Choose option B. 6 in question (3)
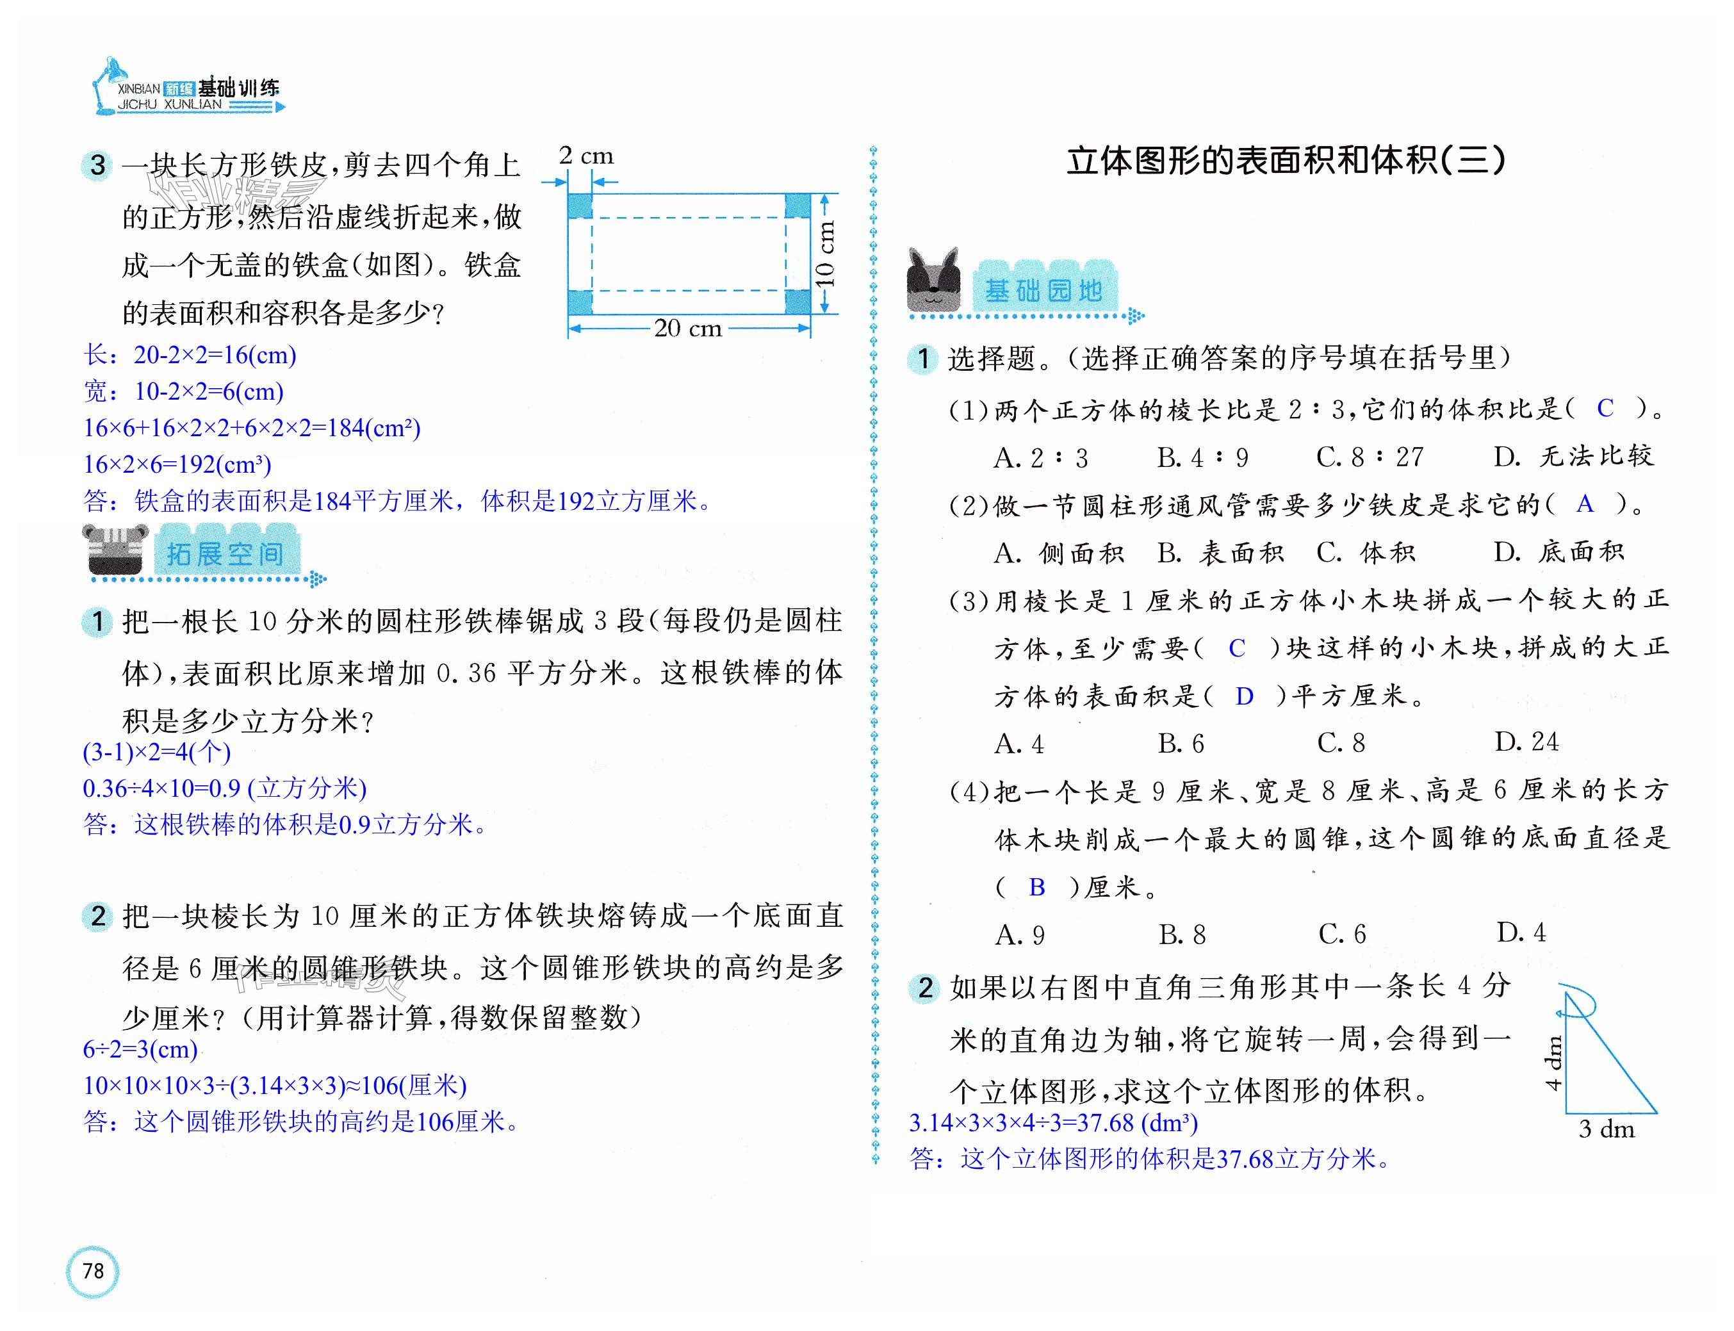Image resolution: width=1734 pixels, height=1331 pixels. point(1181,743)
